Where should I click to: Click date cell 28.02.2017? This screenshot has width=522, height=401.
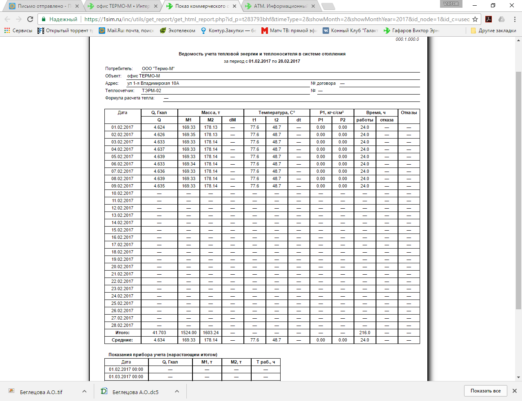pyautogui.click(x=122, y=326)
